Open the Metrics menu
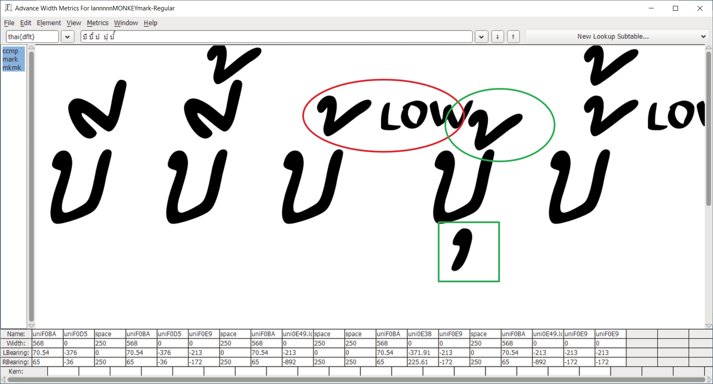Viewport: 713px width, 384px height. pyautogui.click(x=98, y=23)
